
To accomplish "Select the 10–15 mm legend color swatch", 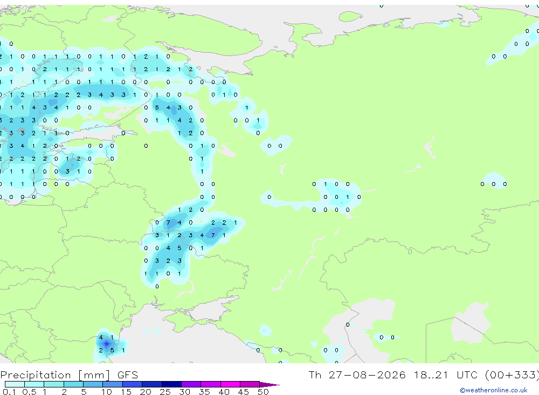I will (113, 384).
